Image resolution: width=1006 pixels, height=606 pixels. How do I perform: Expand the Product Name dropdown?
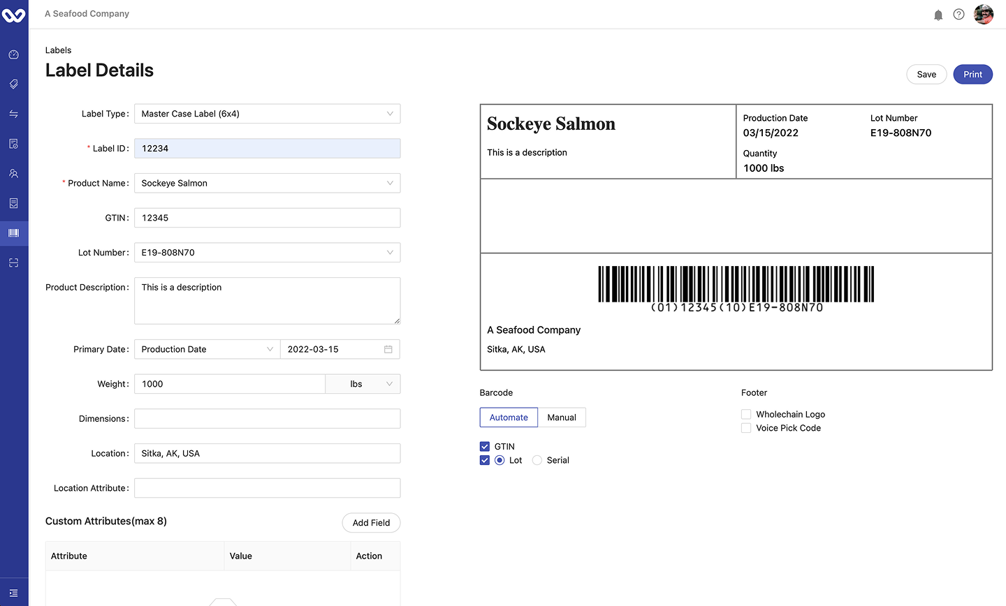[x=267, y=184]
